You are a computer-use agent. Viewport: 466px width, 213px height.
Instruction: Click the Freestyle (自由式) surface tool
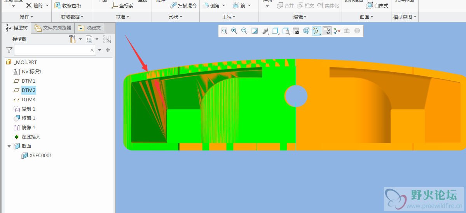(377, 6)
